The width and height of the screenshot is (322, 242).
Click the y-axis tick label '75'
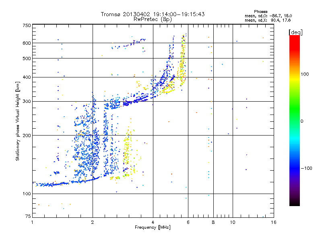28,216
